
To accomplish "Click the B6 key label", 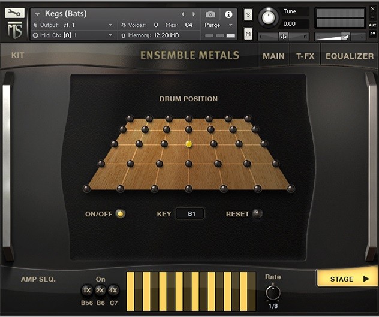I will [x=100, y=303].
